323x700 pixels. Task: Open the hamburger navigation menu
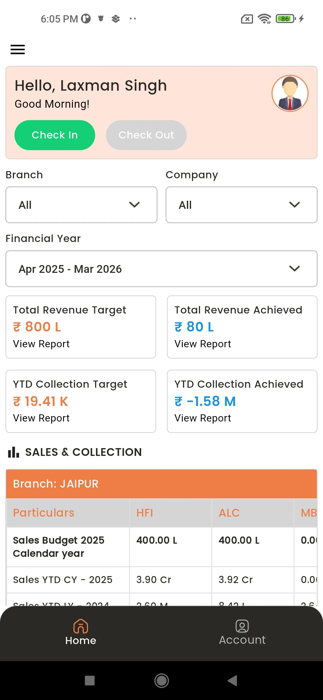point(18,49)
